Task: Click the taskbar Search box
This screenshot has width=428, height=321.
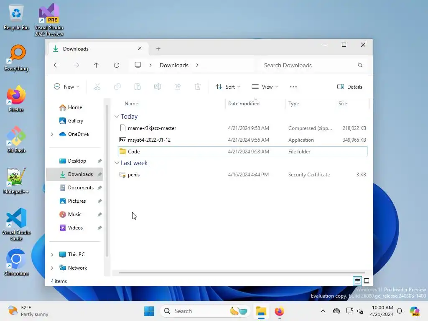Action: point(205,311)
